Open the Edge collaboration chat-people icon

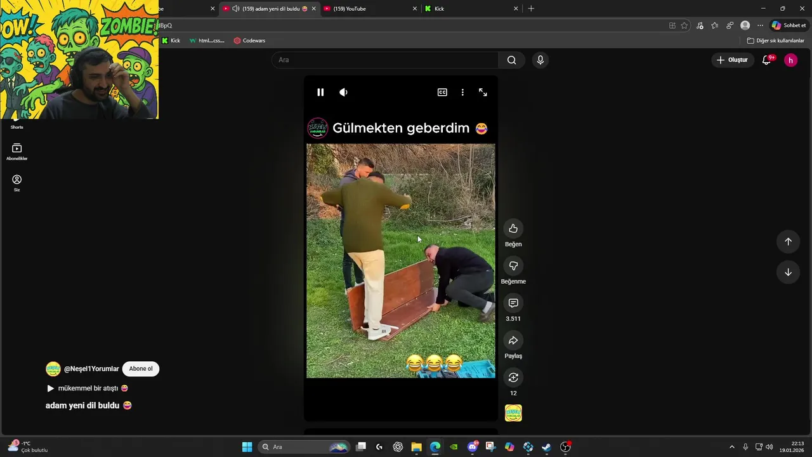pos(730,25)
